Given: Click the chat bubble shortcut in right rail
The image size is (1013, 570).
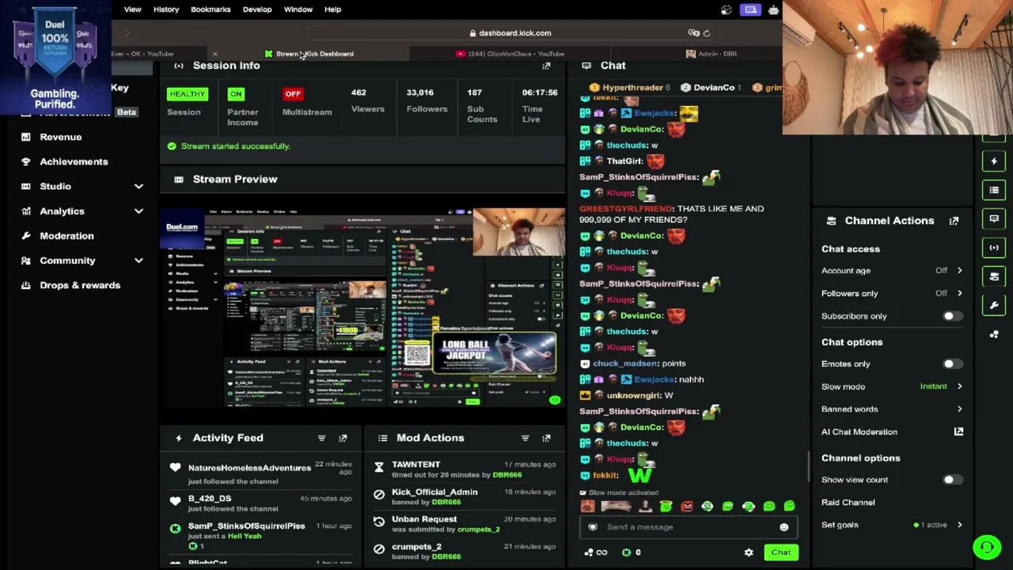Looking at the screenshot, I should (x=994, y=218).
